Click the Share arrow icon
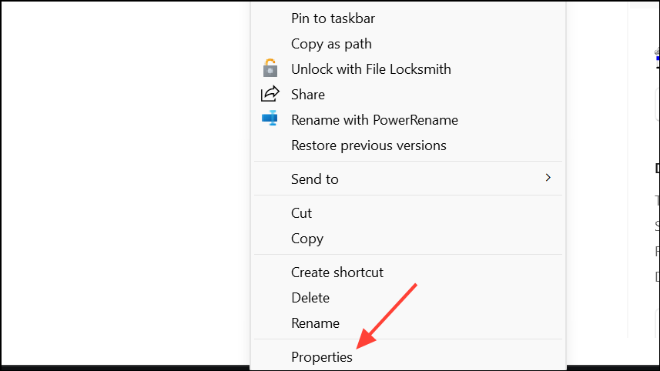This screenshot has height=371, width=660. pos(270,94)
